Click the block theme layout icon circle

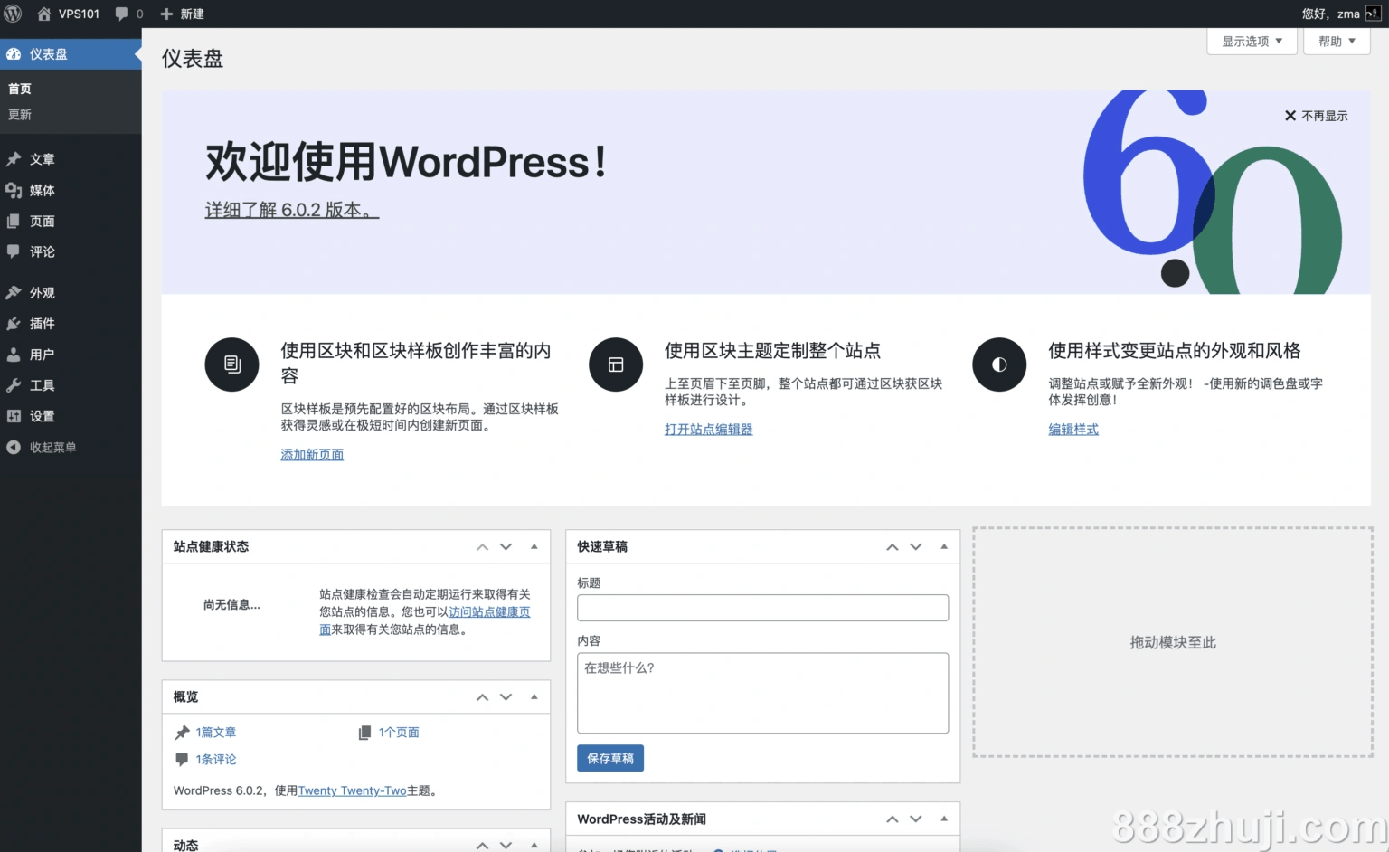click(616, 364)
